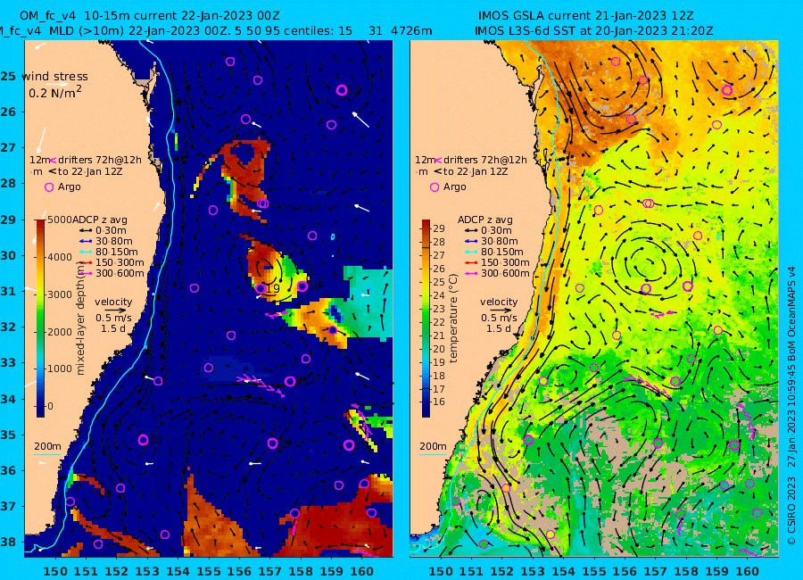Click the cyan 200m isobath legend line, left map
The image size is (803, 580).
47,454
